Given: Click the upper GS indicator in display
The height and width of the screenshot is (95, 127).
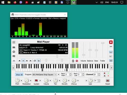Looking at the screenshot, I should [x=21, y=50].
